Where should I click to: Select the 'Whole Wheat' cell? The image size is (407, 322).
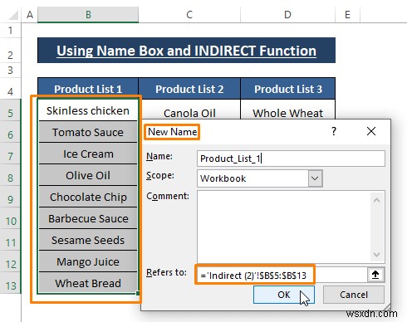(x=288, y=110)
